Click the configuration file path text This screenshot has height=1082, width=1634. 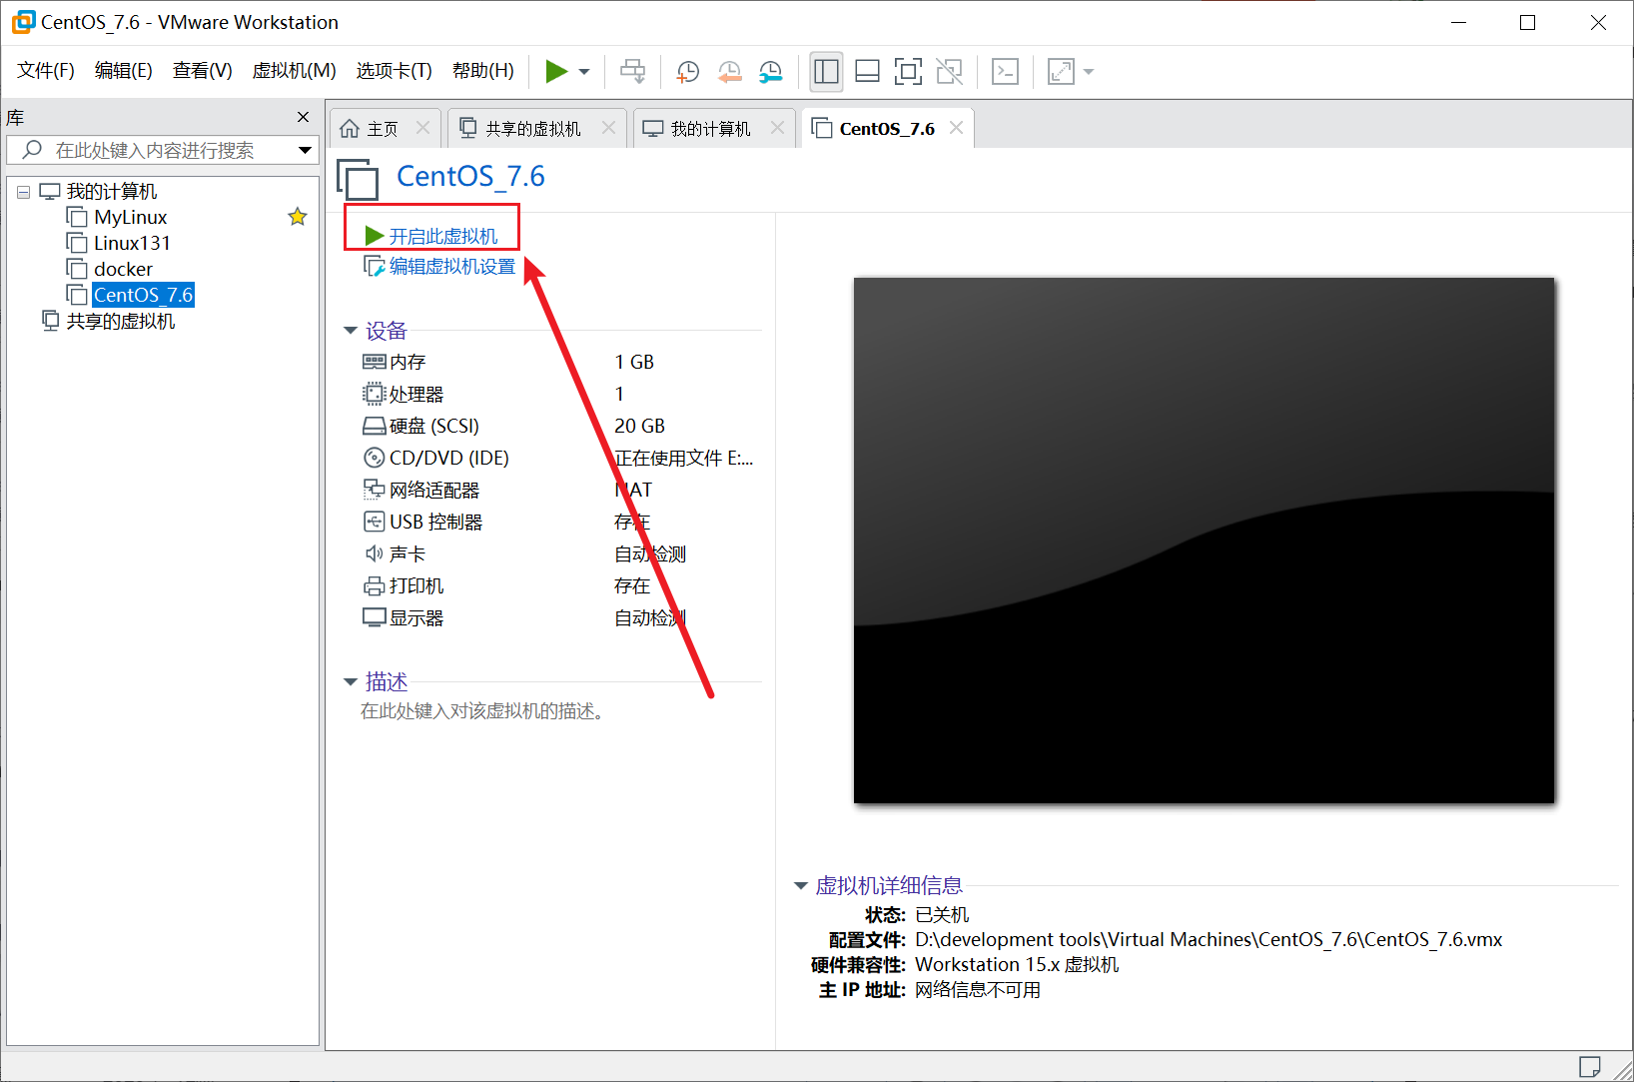(1209, 939)
